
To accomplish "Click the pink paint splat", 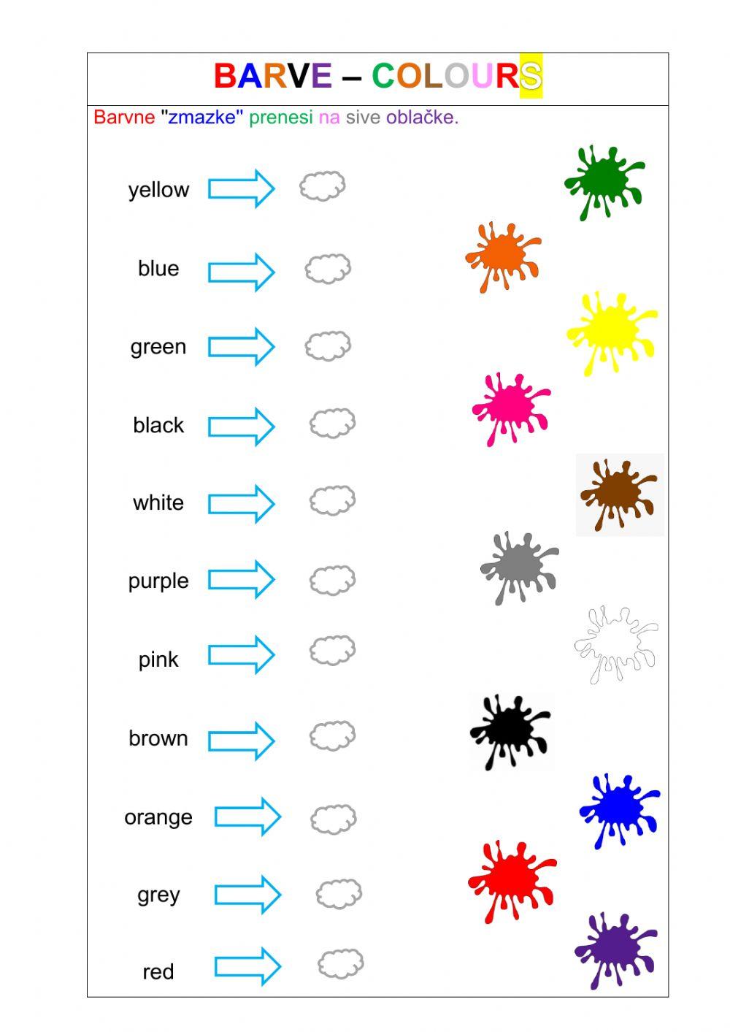I will pos(510,406).
